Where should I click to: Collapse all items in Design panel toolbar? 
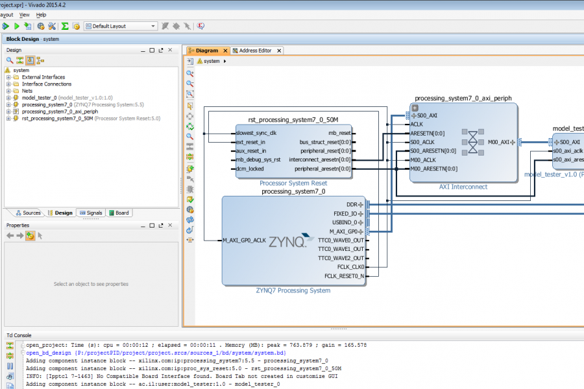[x=19, y=60]
